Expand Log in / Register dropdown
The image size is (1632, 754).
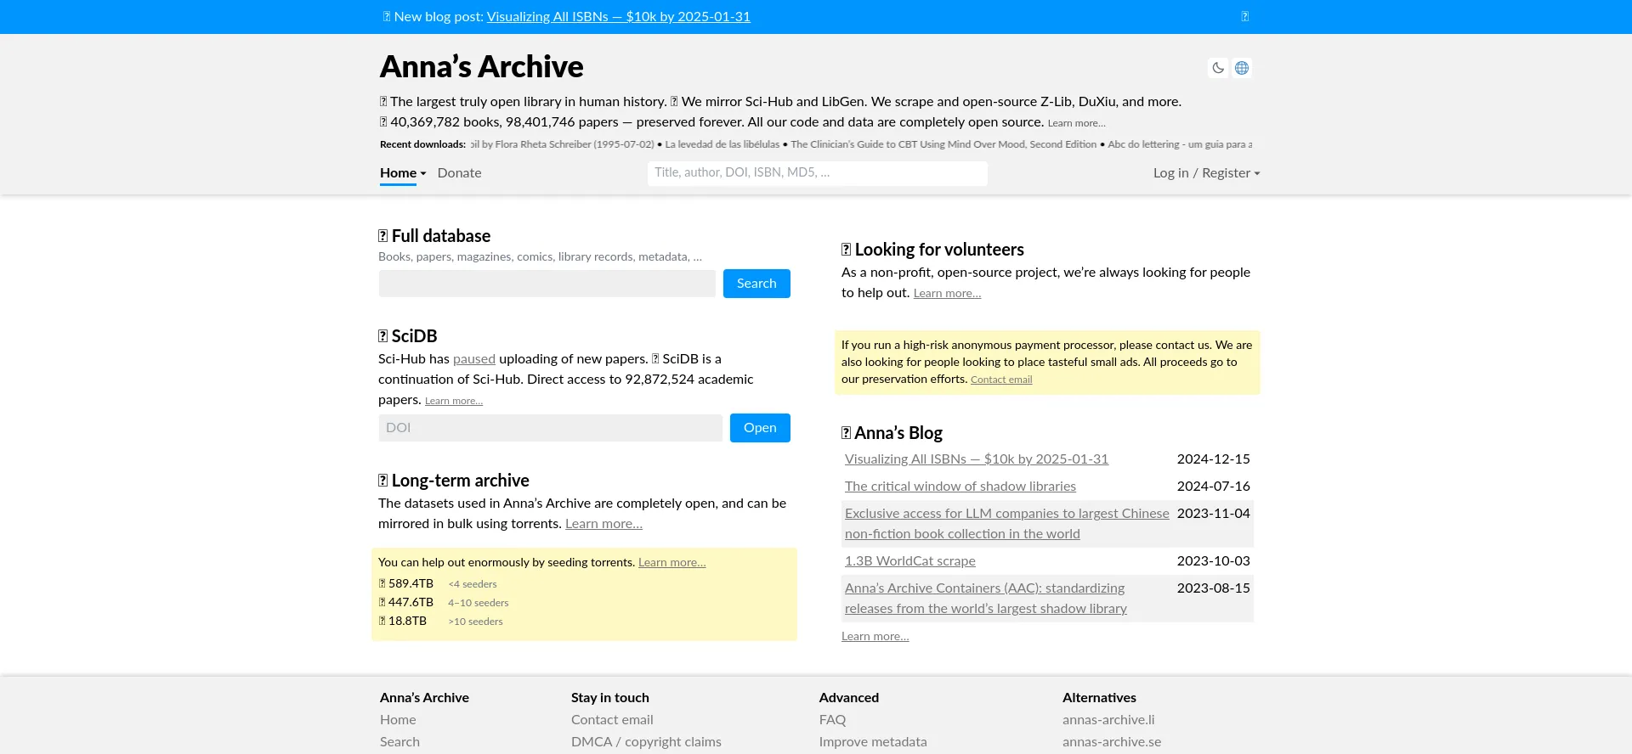coord(1206,172)
